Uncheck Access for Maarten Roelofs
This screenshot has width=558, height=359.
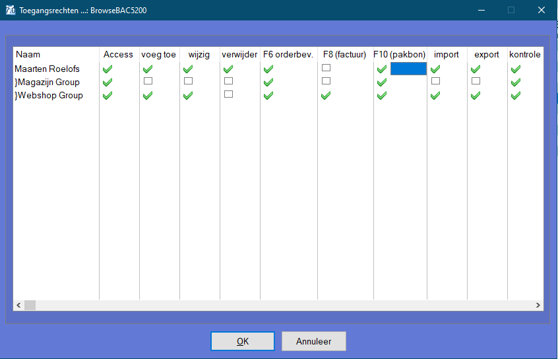click(x=108, y=69)
